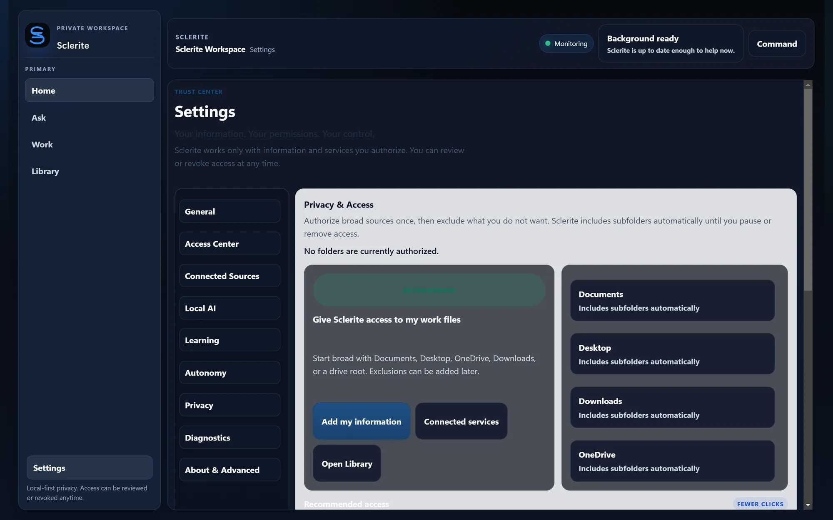Click the green Monitoring status dot
Image resolution: width=833 pixels, height=520 pixels.
548,43
